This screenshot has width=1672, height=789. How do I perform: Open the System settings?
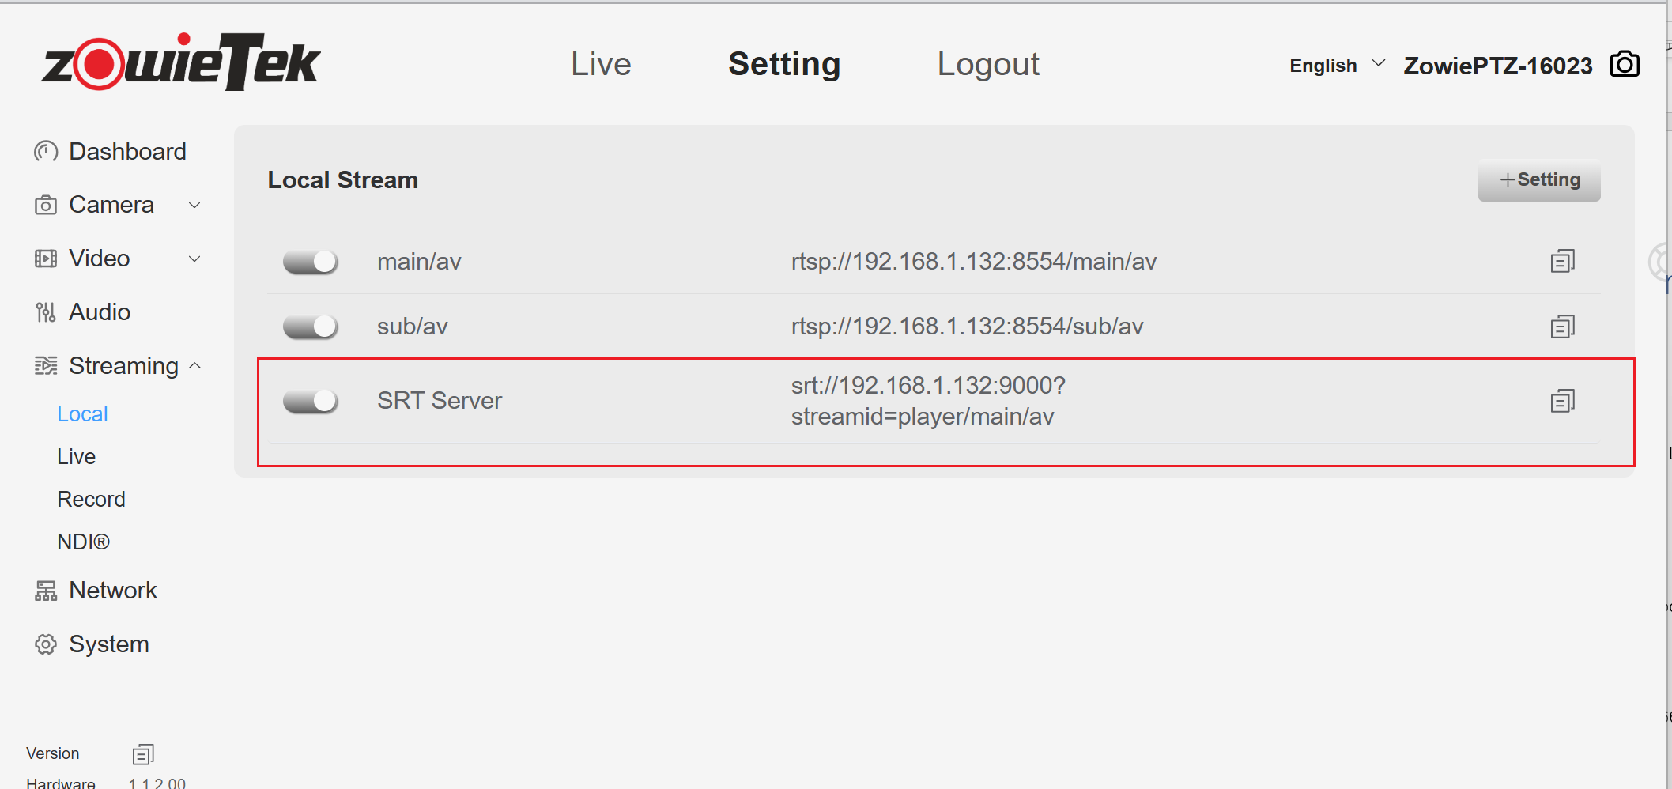coord(108,644)
